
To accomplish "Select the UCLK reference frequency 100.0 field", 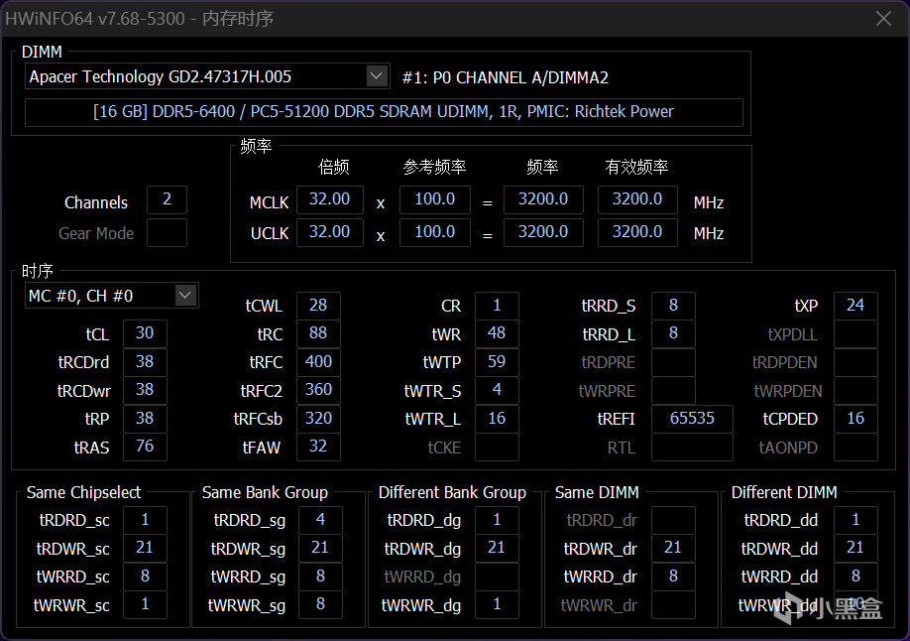I will [x=435, y=232].
